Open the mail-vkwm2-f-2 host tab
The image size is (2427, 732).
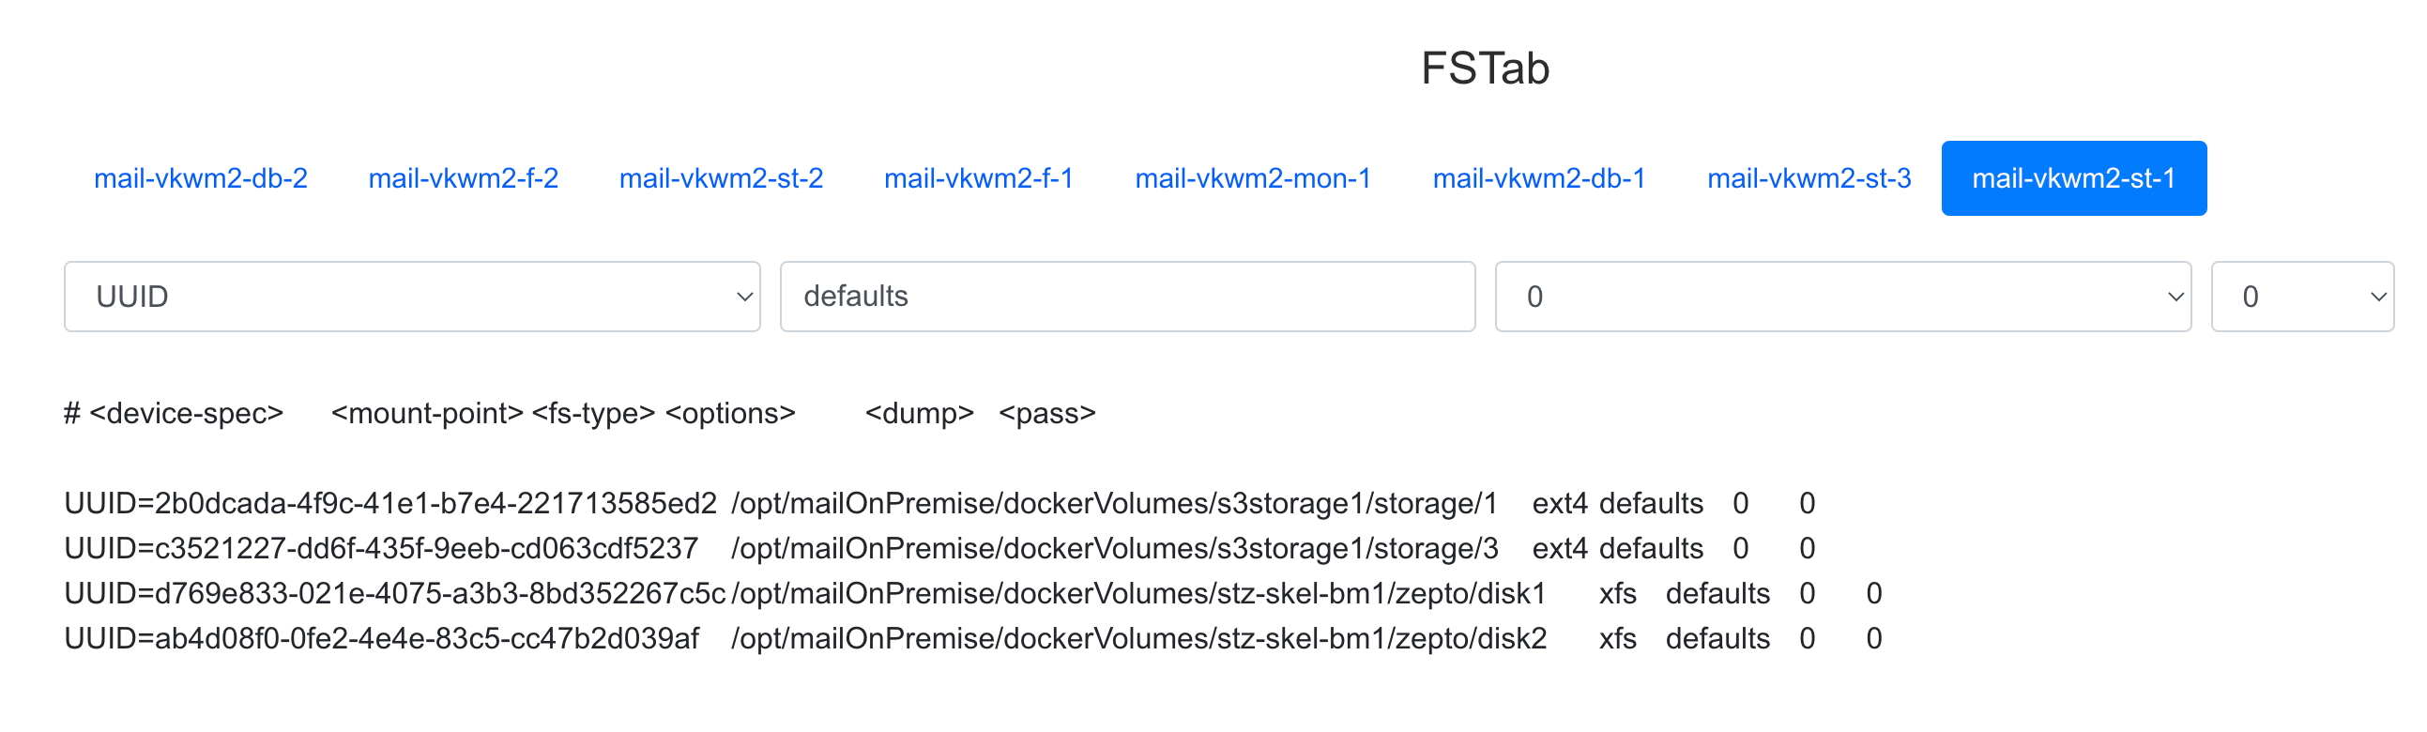click(x=463, y=178)
